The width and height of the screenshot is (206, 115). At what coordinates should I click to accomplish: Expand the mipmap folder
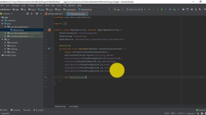pos(5,49)
